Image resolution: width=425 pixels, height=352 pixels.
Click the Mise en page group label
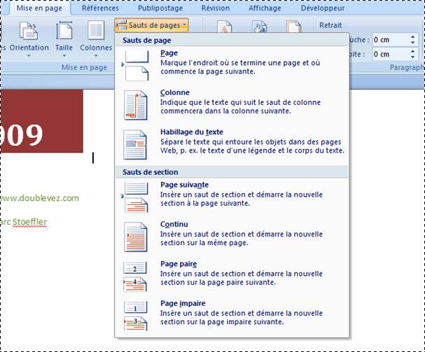tap(84, 67)
